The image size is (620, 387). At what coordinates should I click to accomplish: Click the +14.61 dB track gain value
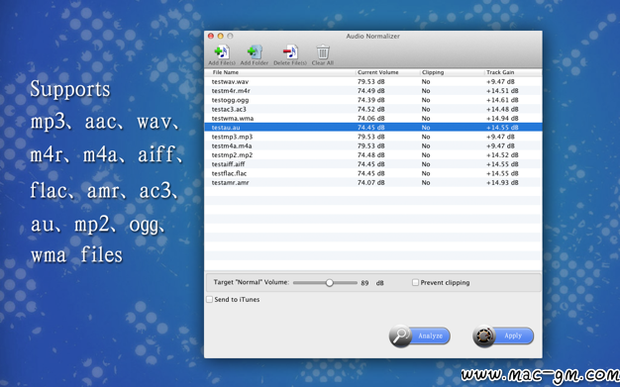click(502, 100)
